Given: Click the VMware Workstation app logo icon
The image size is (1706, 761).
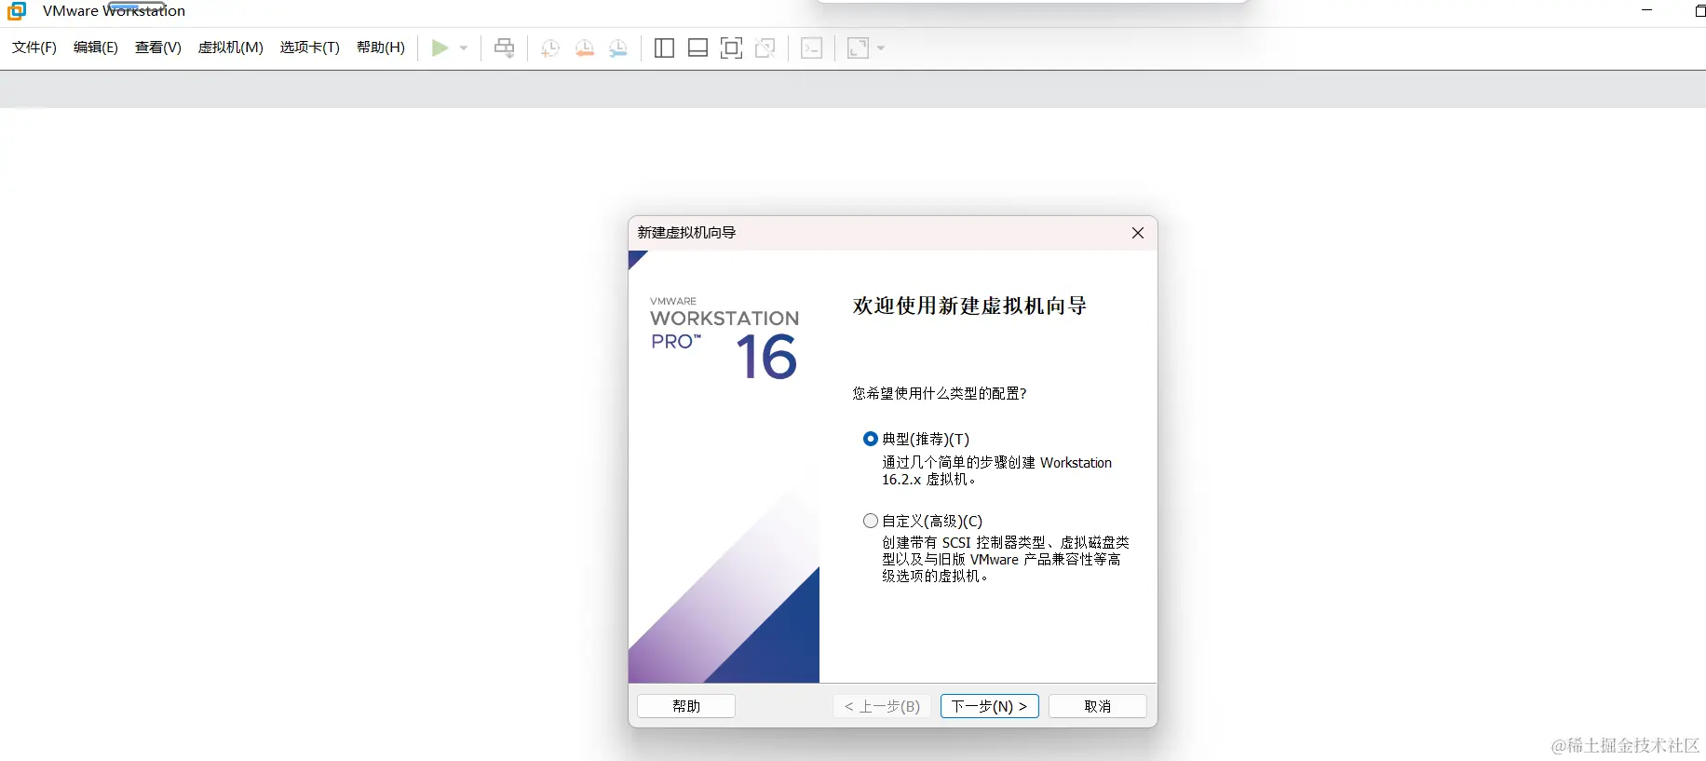Looking at the screenshot, I should point(17,11).
